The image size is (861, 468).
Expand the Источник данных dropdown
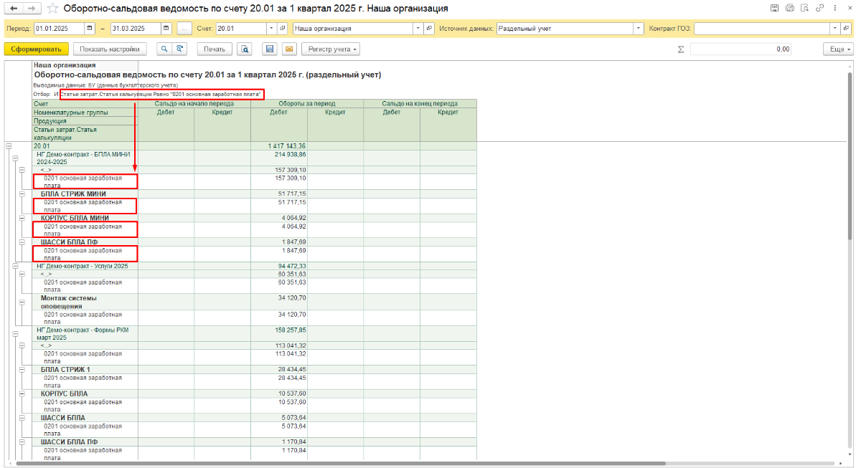click(x=639, y=29)
